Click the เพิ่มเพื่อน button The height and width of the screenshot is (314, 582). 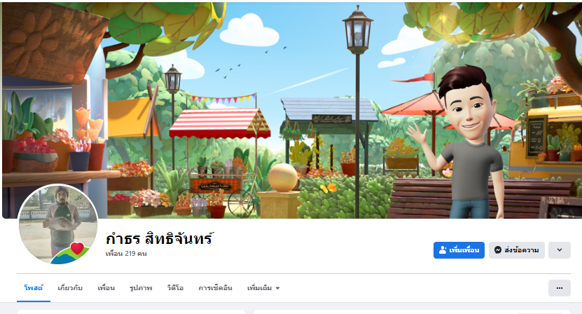point(459,250)
